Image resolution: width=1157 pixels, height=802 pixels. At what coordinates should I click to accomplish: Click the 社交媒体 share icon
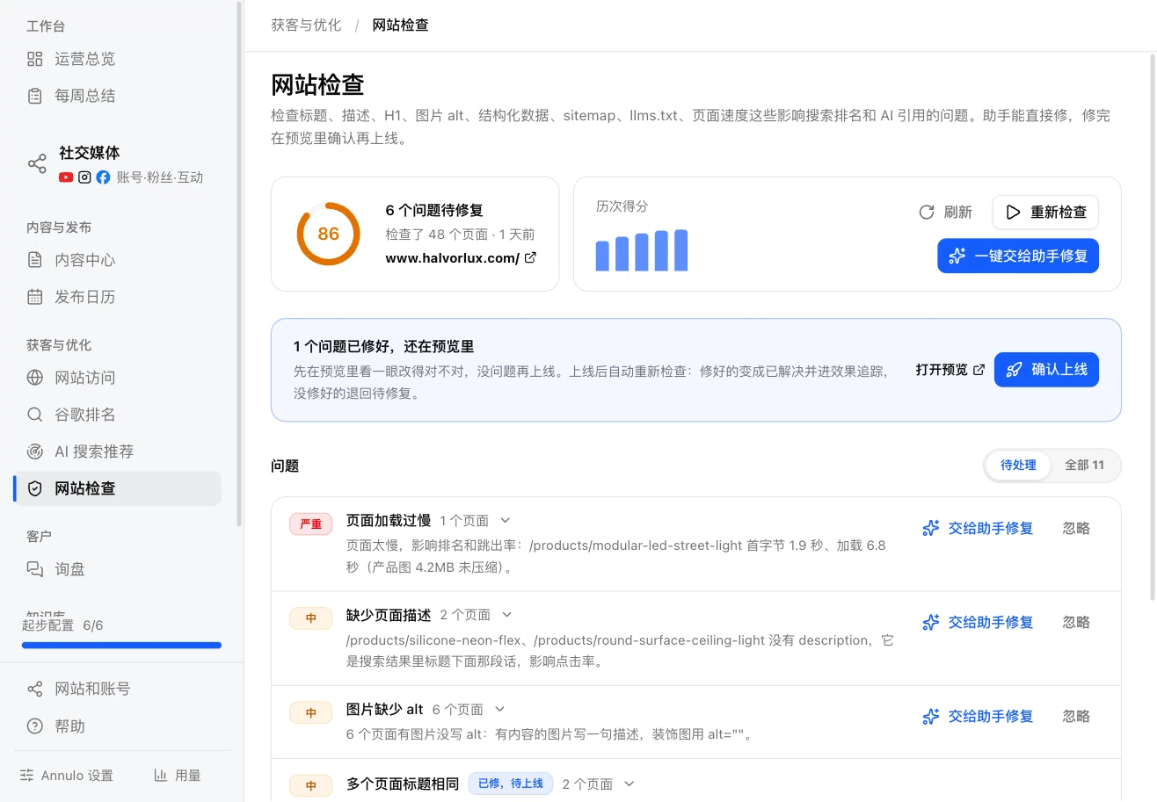click(x=37, y=163)
